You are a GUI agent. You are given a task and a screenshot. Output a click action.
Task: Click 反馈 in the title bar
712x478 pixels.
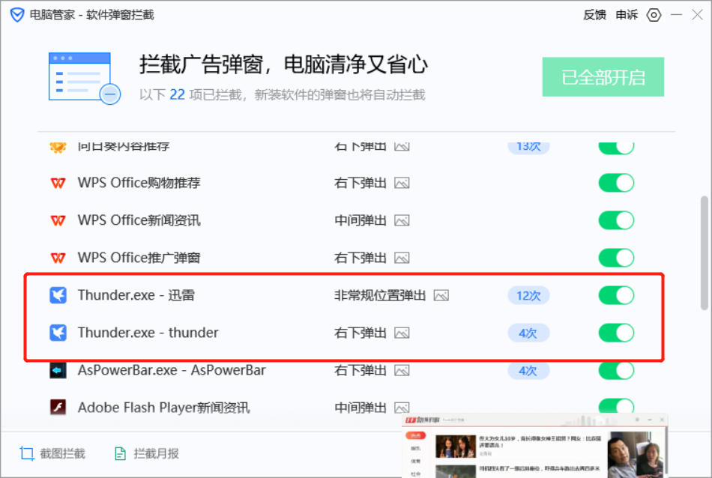click(x=595, y=14)
